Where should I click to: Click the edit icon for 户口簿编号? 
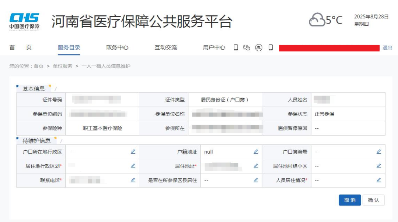379,151
